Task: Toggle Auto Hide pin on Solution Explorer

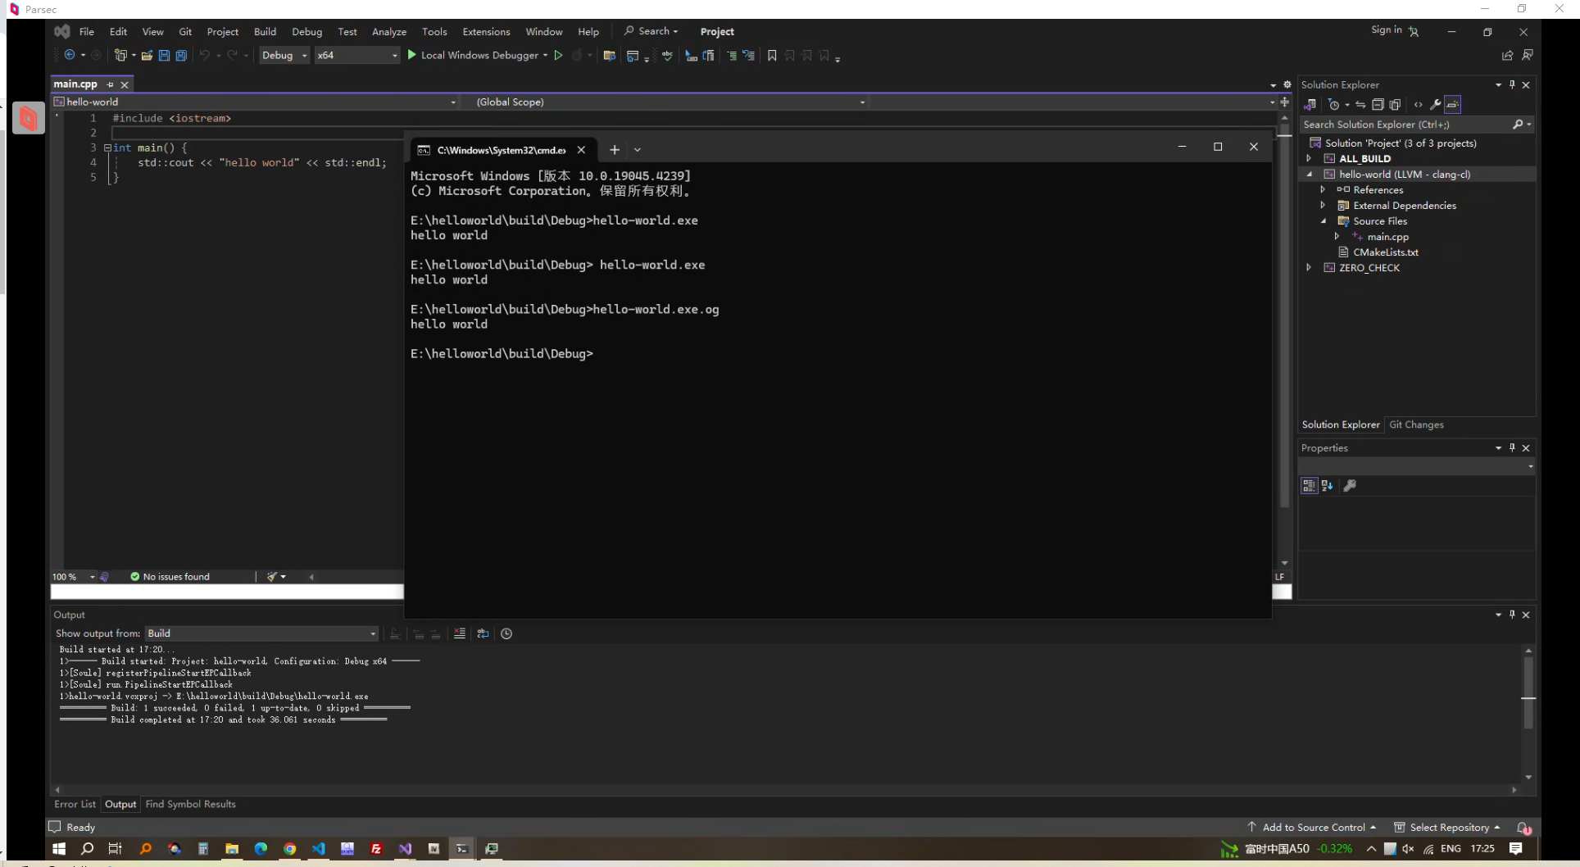Action: (x=1512, y=84)
